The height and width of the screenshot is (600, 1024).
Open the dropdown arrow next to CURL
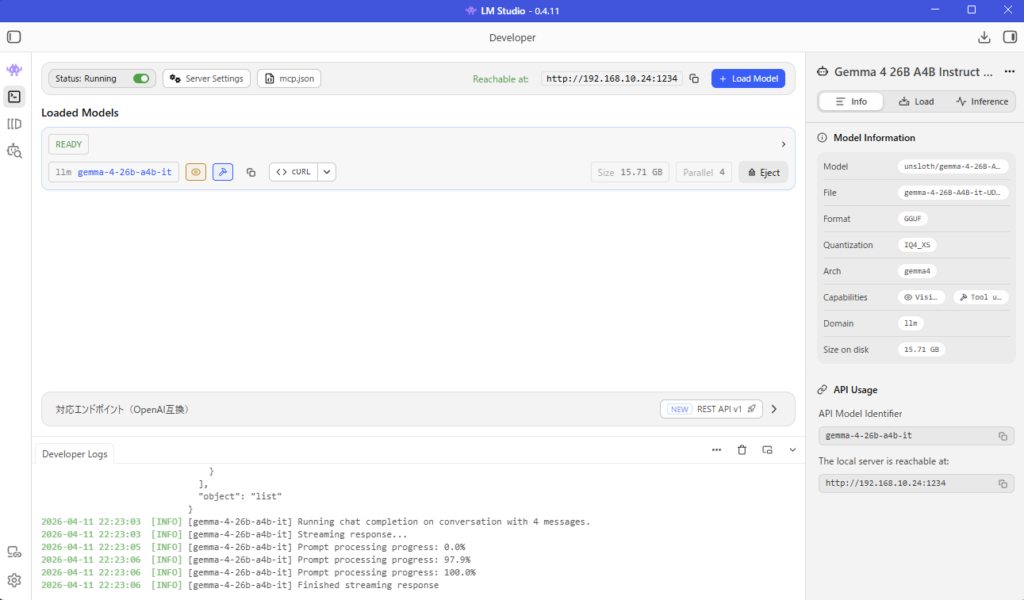click(x=327, y=172)
